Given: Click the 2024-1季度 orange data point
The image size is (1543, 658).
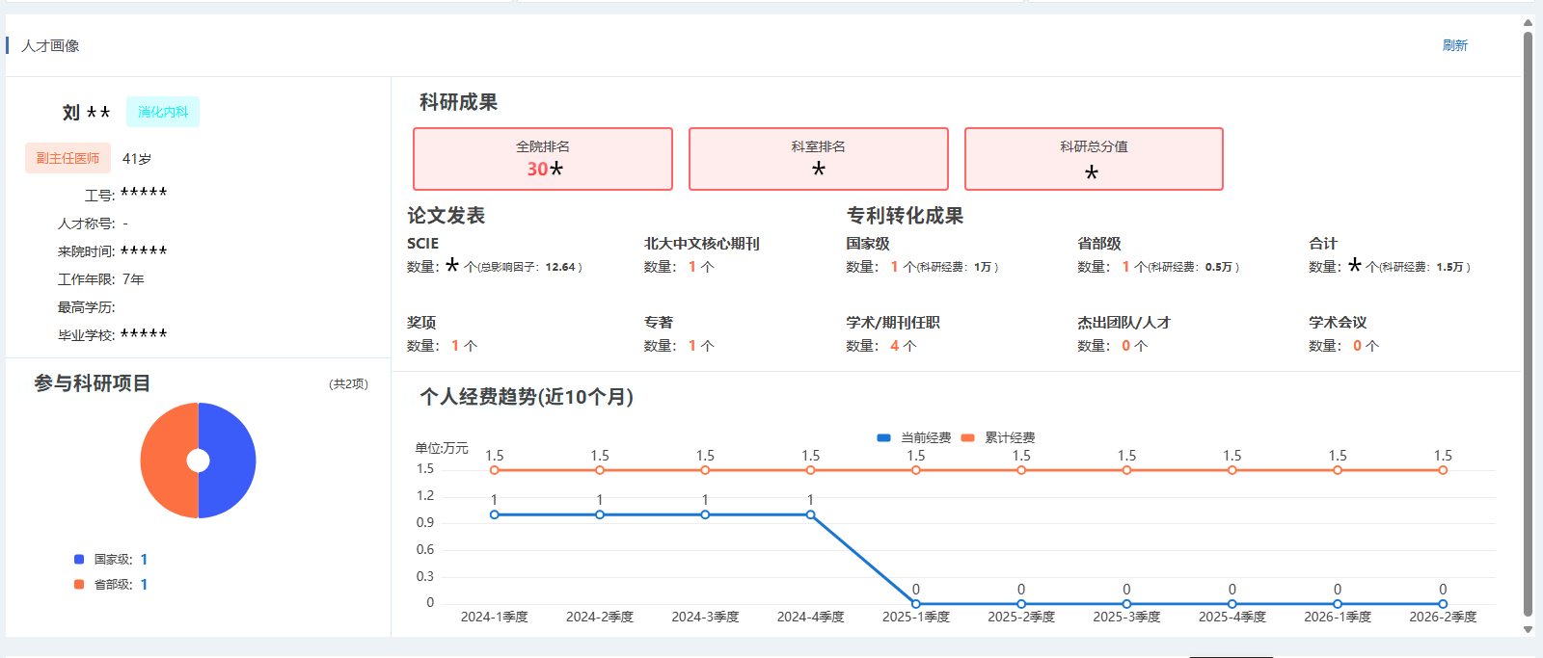Looking at the screenshot, I should click(495, 470).
